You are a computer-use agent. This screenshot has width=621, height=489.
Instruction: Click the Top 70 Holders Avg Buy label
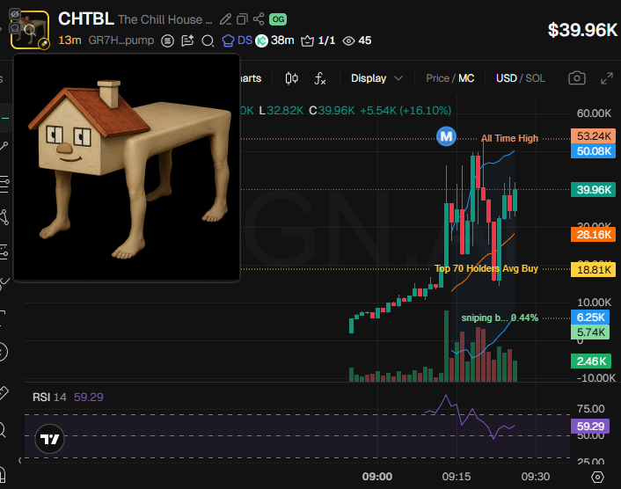tap(486, 268)
